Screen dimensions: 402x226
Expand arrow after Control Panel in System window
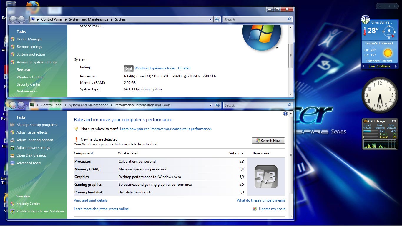pyautogui.click(x=66, y=19)
